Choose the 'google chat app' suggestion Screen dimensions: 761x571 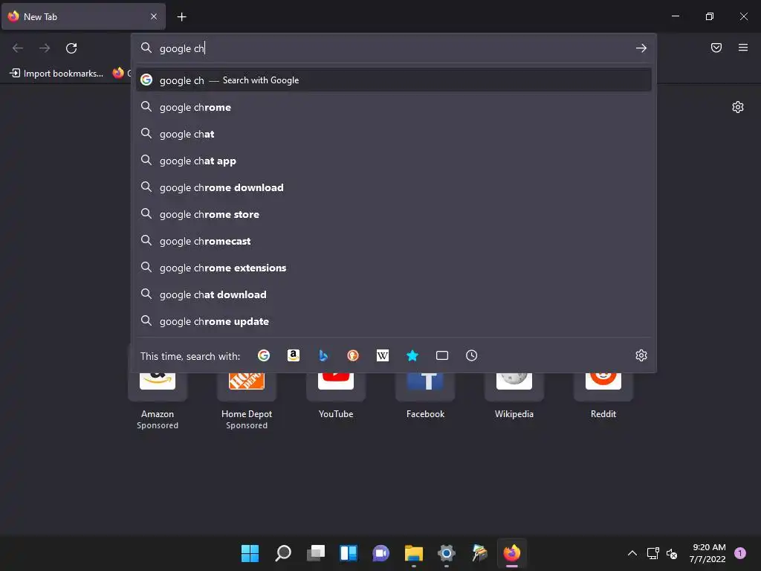(x=394, y=161)
